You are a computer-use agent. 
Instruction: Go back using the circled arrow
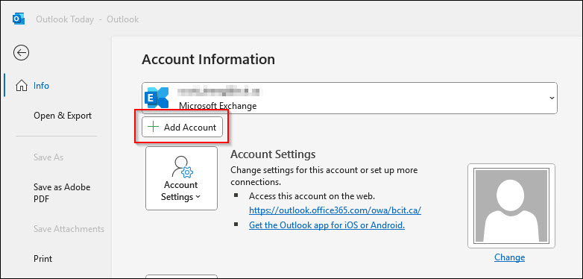21,53
